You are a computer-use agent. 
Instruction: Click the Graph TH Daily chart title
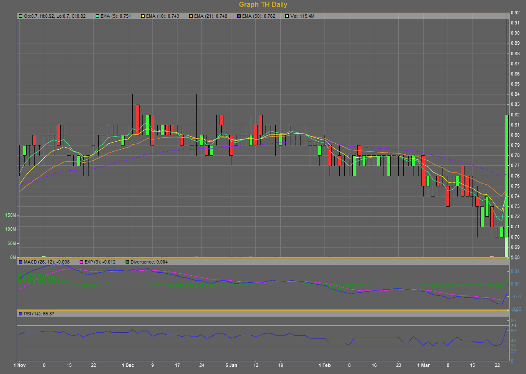263,5
